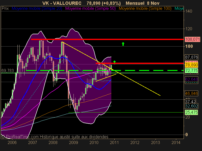Click the 2009 label on time axis
The width and height of the screenshot is (202, 151).
point(73,142)
